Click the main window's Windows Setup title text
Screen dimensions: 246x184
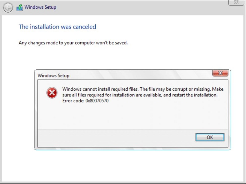click(x=40, y=7)
